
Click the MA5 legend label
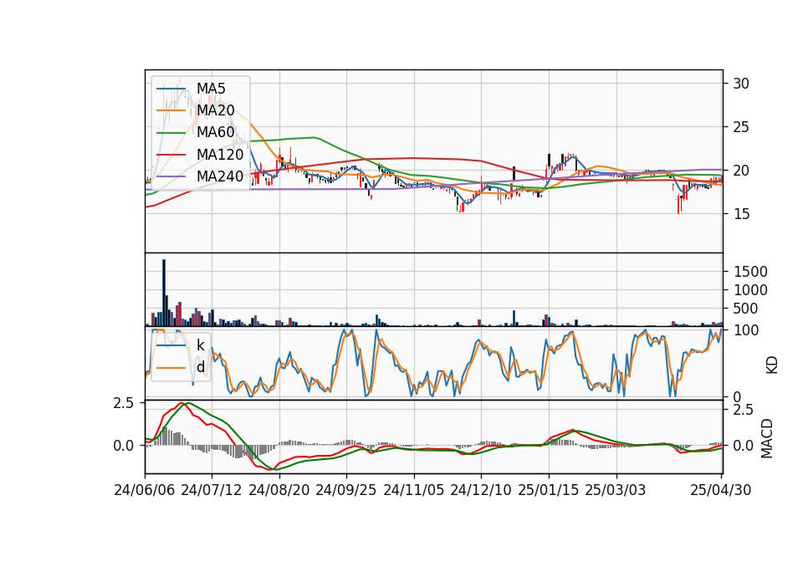coord(211,89)
